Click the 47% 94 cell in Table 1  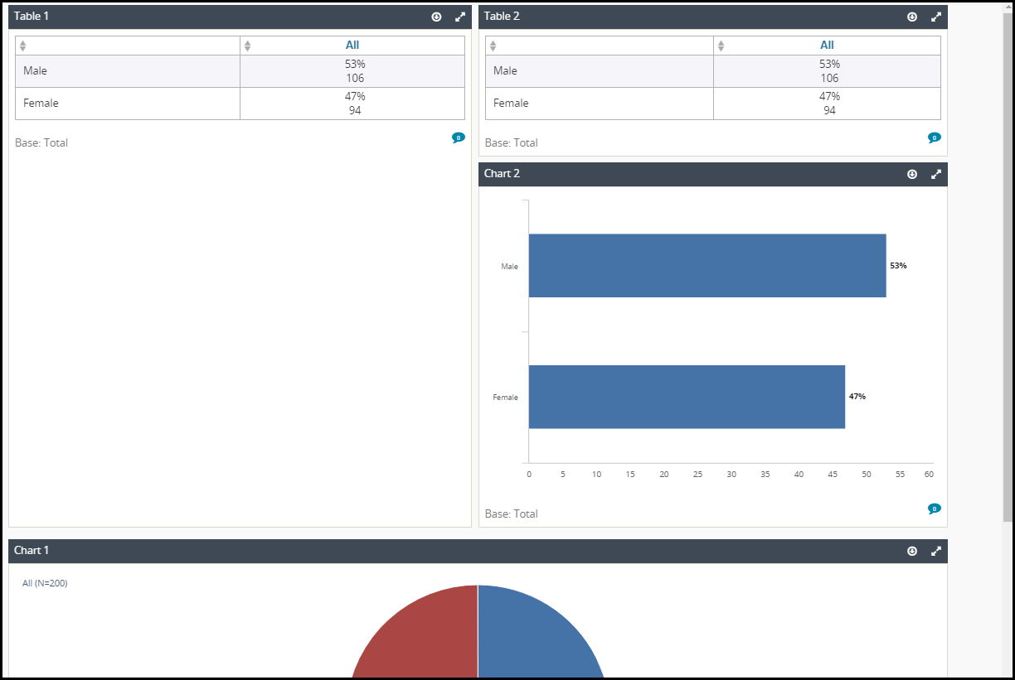[352, 104]
